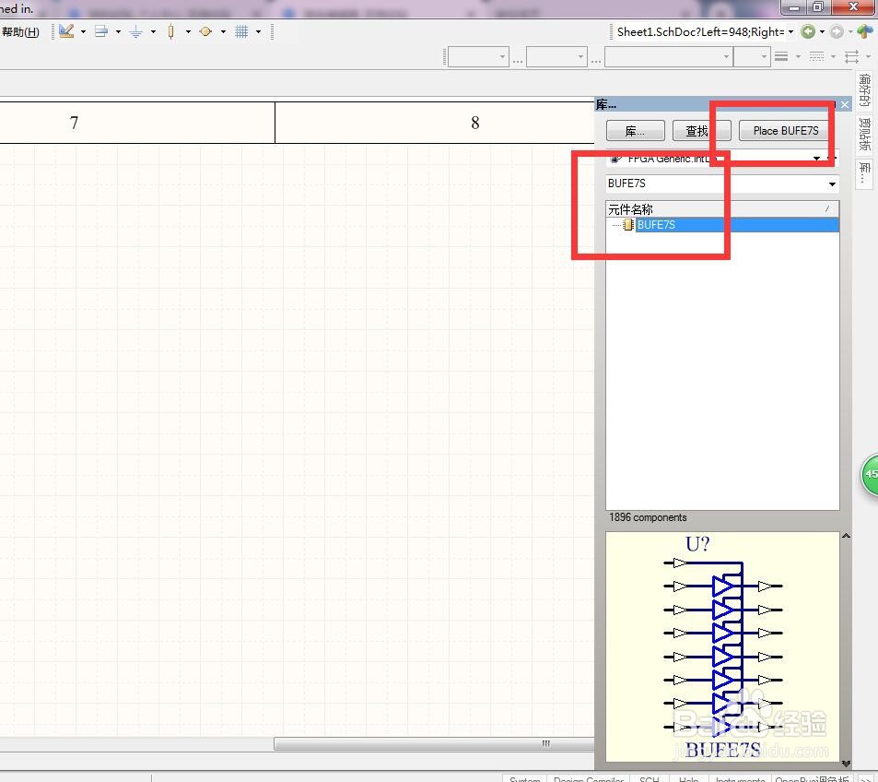Open the 偏好的 side panel tab
878x782 pixels.
(x=864, y=90)
